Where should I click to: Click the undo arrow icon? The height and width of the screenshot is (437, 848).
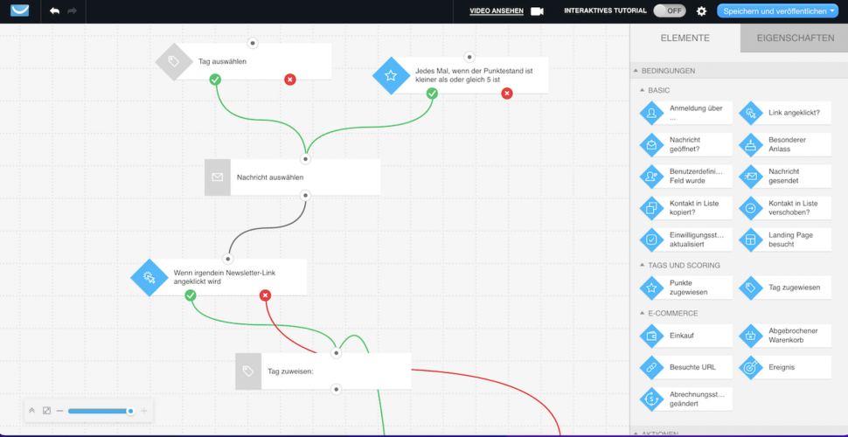click(54, 10)
